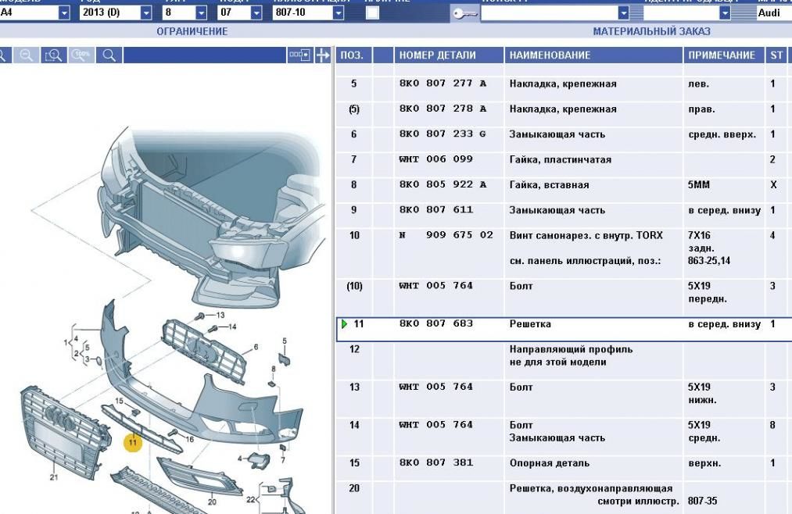Viewport: 792px width, 514px height.
Task: Click the ПОЗ. column header
Action: click(354, 55)
